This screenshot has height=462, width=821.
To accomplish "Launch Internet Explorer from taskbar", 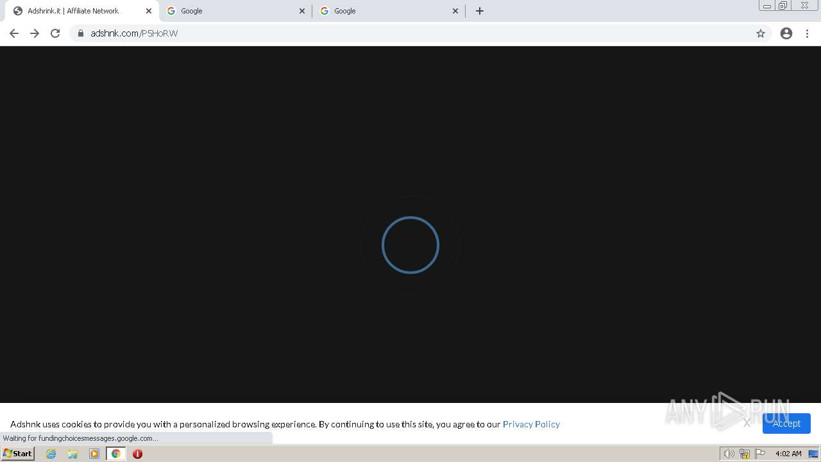I will coord(51,454).
